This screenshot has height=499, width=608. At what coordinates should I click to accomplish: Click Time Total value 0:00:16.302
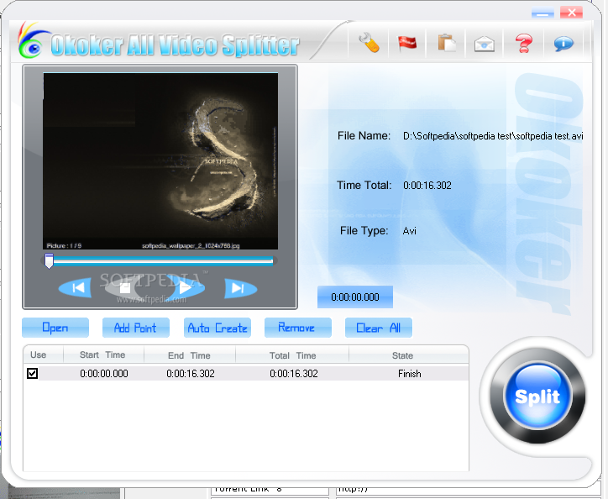427,186
